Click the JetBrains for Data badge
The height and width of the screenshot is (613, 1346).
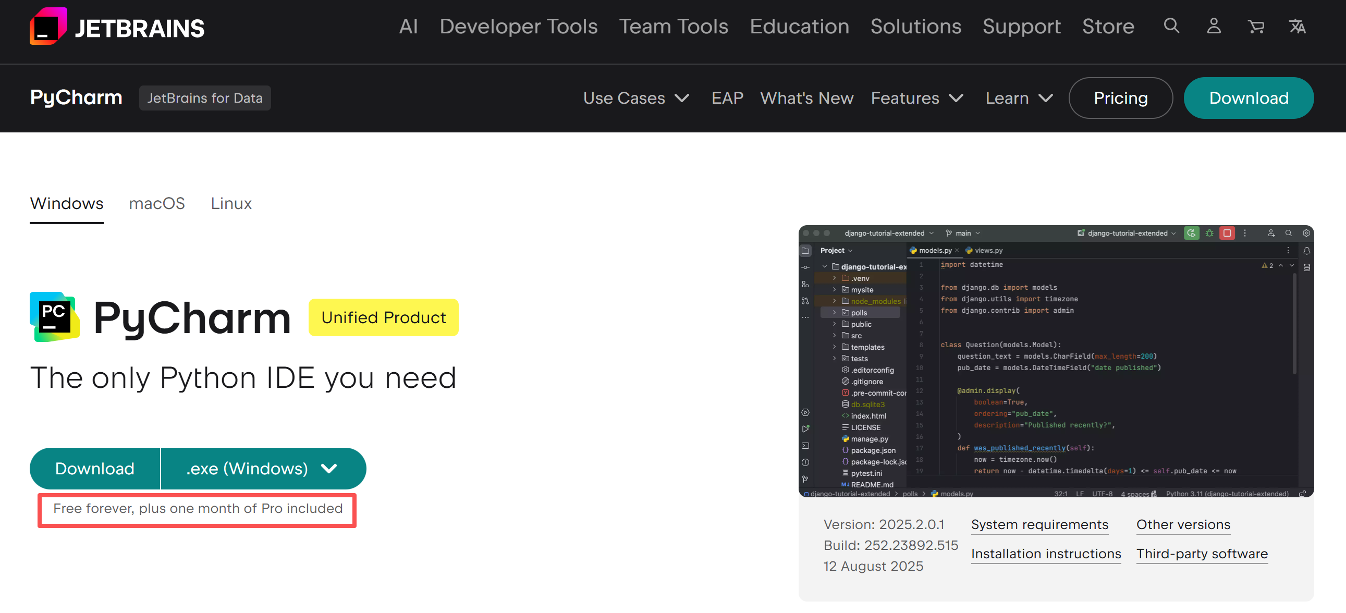205,97
